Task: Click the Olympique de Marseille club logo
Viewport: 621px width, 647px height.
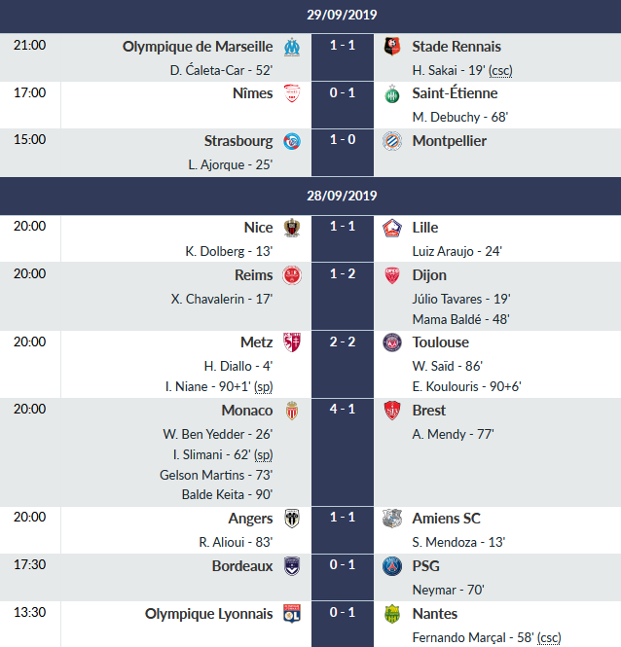Action: (x=291, y=47)
